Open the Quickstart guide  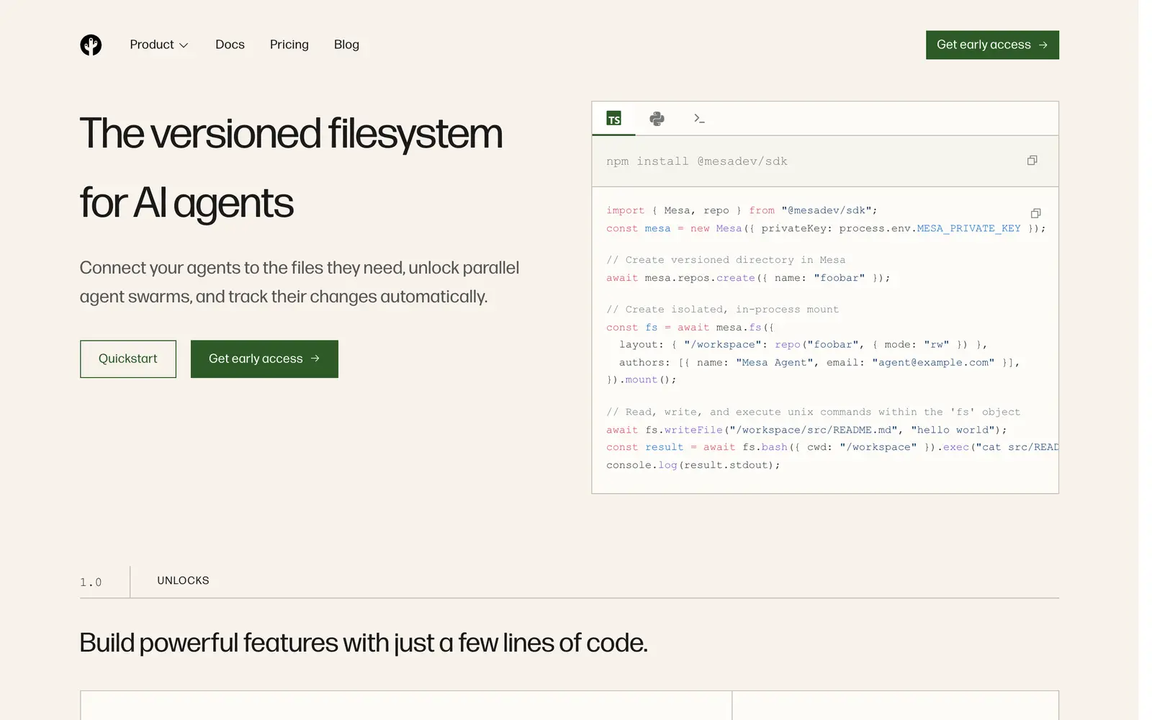[x=128, y=359]
